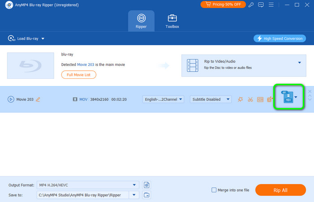Click the Blu-ray disc thumbnail
This screenshot has width=314, height=202.
click(x=31, y=65)
